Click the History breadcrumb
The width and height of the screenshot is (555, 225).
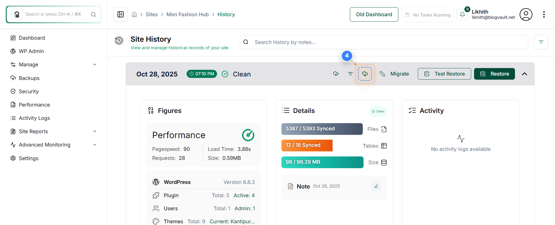226,14
